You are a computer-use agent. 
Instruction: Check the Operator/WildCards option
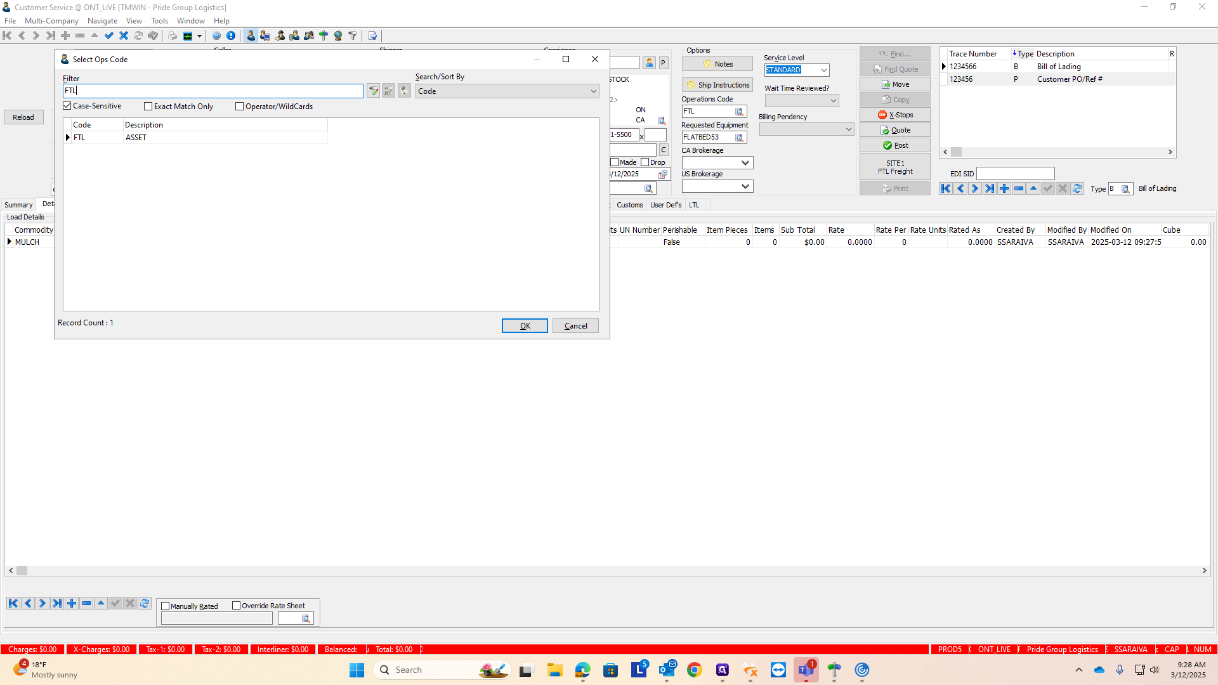click(x=240, y=107)
